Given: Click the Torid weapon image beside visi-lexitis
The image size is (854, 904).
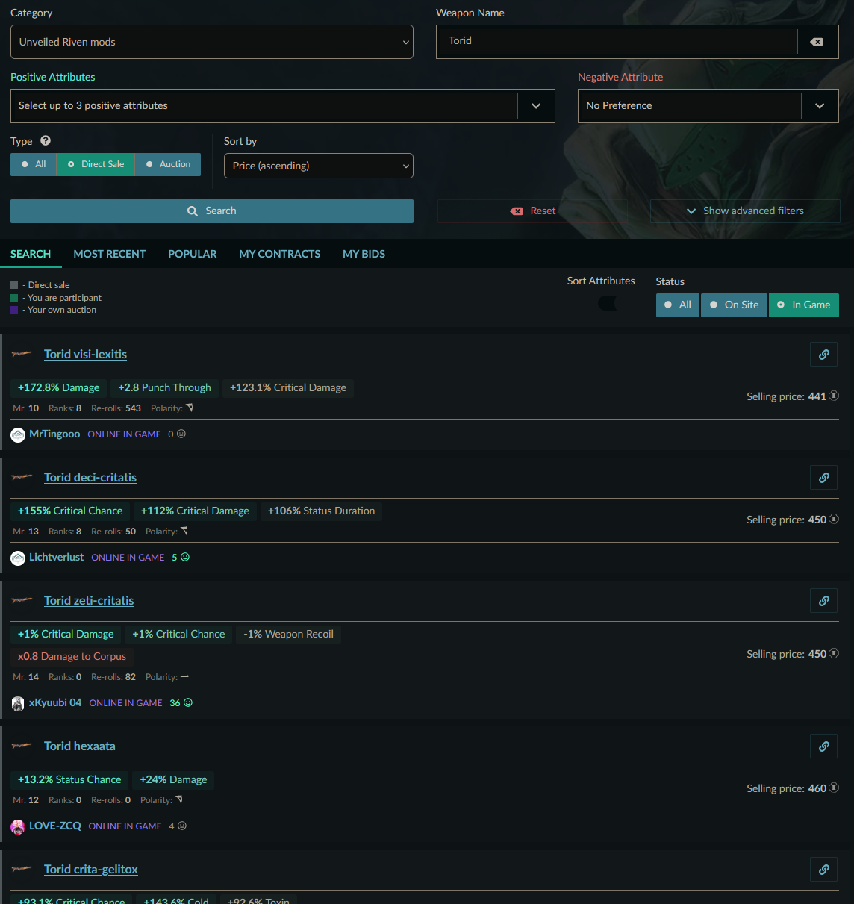Looking at the screenshot, I should click(x=22, y=354).
